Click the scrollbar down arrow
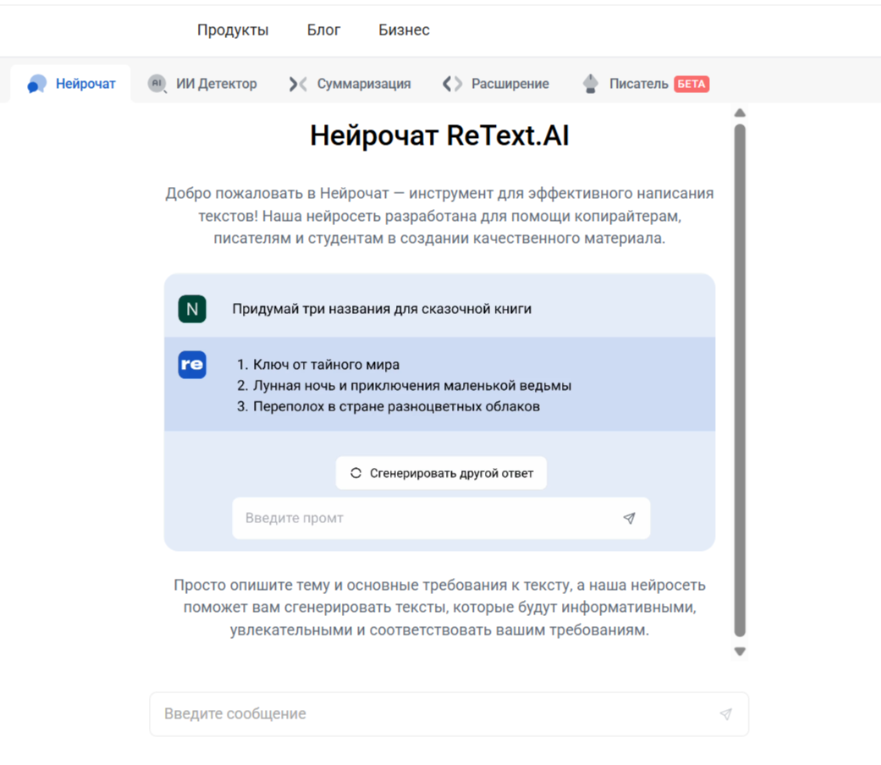The image size is (881, 765). 740,652
